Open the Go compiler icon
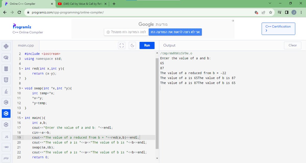 [6, 147]
